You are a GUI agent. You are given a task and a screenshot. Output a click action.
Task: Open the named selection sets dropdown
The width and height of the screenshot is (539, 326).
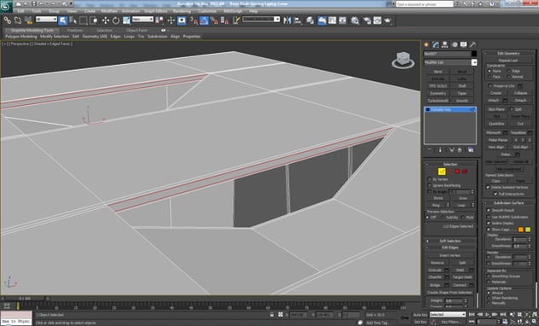pos(261,20)
